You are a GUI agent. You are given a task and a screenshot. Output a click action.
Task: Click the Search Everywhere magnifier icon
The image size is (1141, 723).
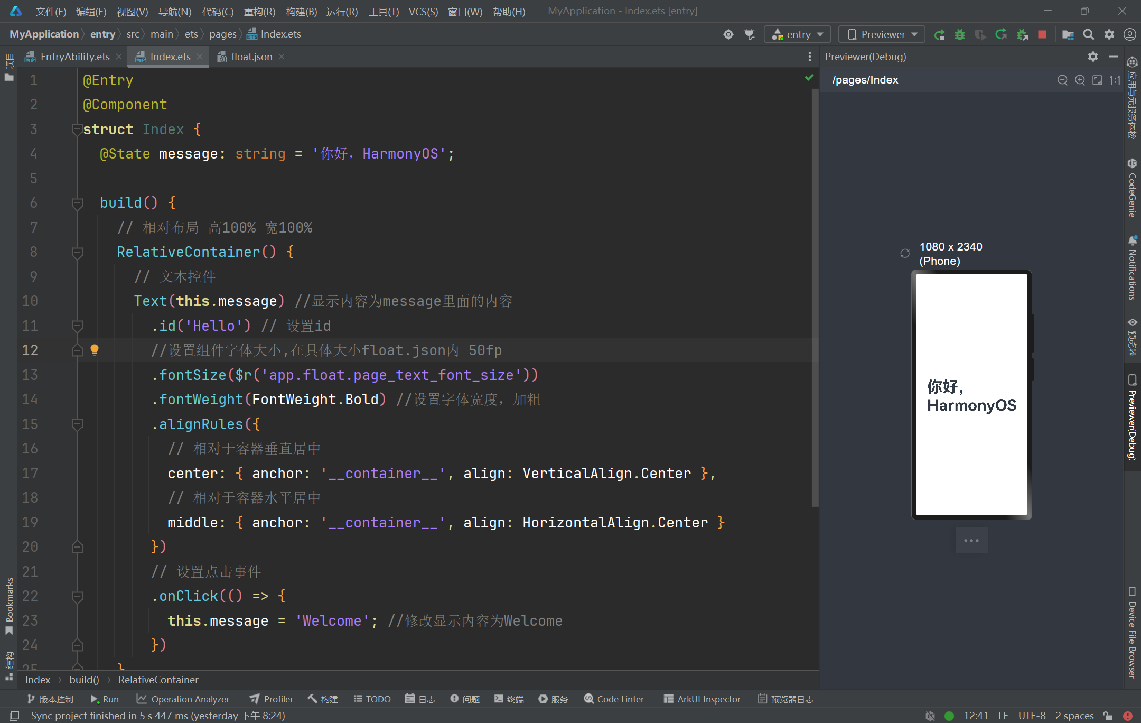pos(1089,35)
